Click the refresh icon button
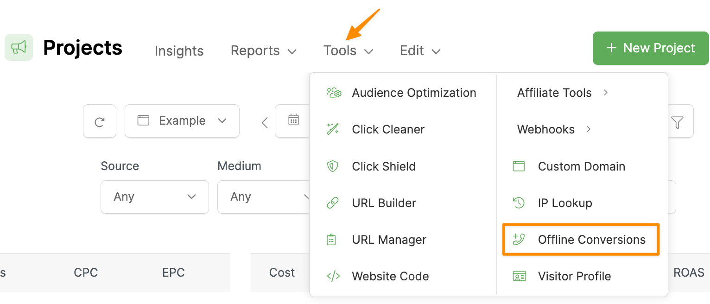710x304 pixels. 99,121
